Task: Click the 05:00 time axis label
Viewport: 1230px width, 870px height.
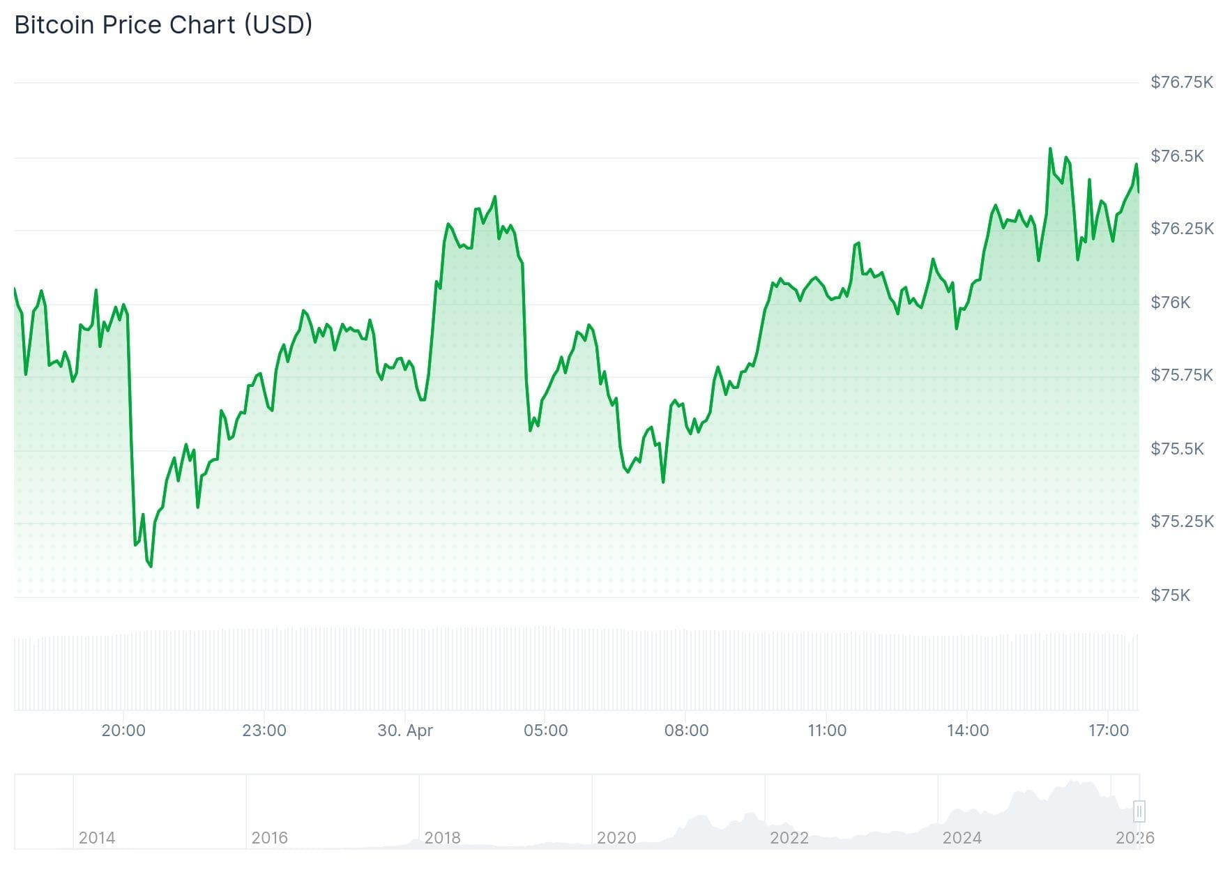Action: click(x=546, y=731)
